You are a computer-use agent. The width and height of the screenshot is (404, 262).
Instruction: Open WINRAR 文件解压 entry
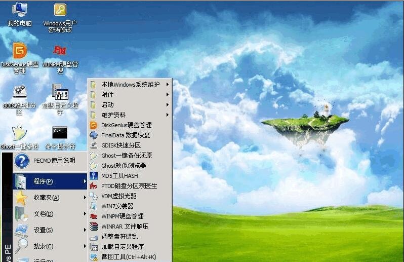[x=130, y=227]
